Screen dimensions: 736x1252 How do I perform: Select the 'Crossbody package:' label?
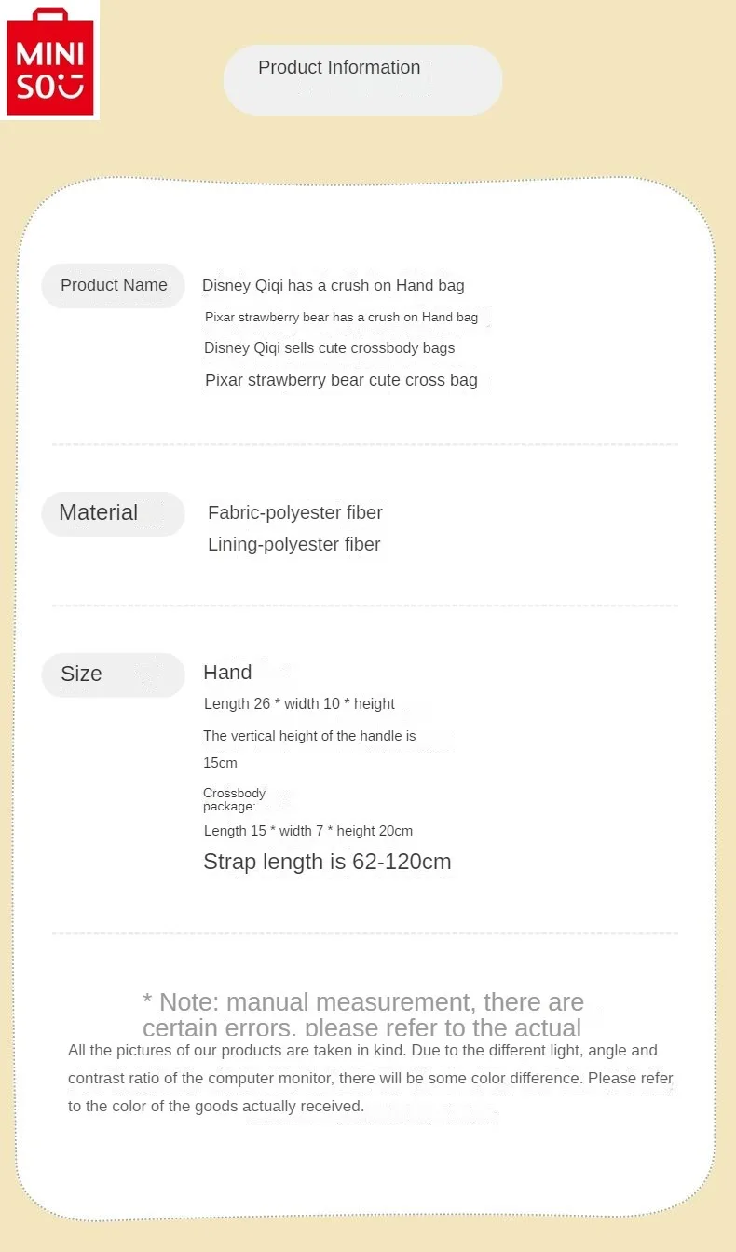pos(234,799)
